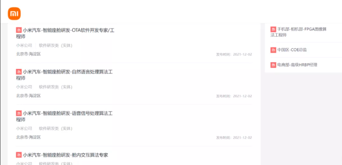Open the 语音信号处理算法工程师 job posting
This screenshot has height=165, width=342.
click(64, 116)
